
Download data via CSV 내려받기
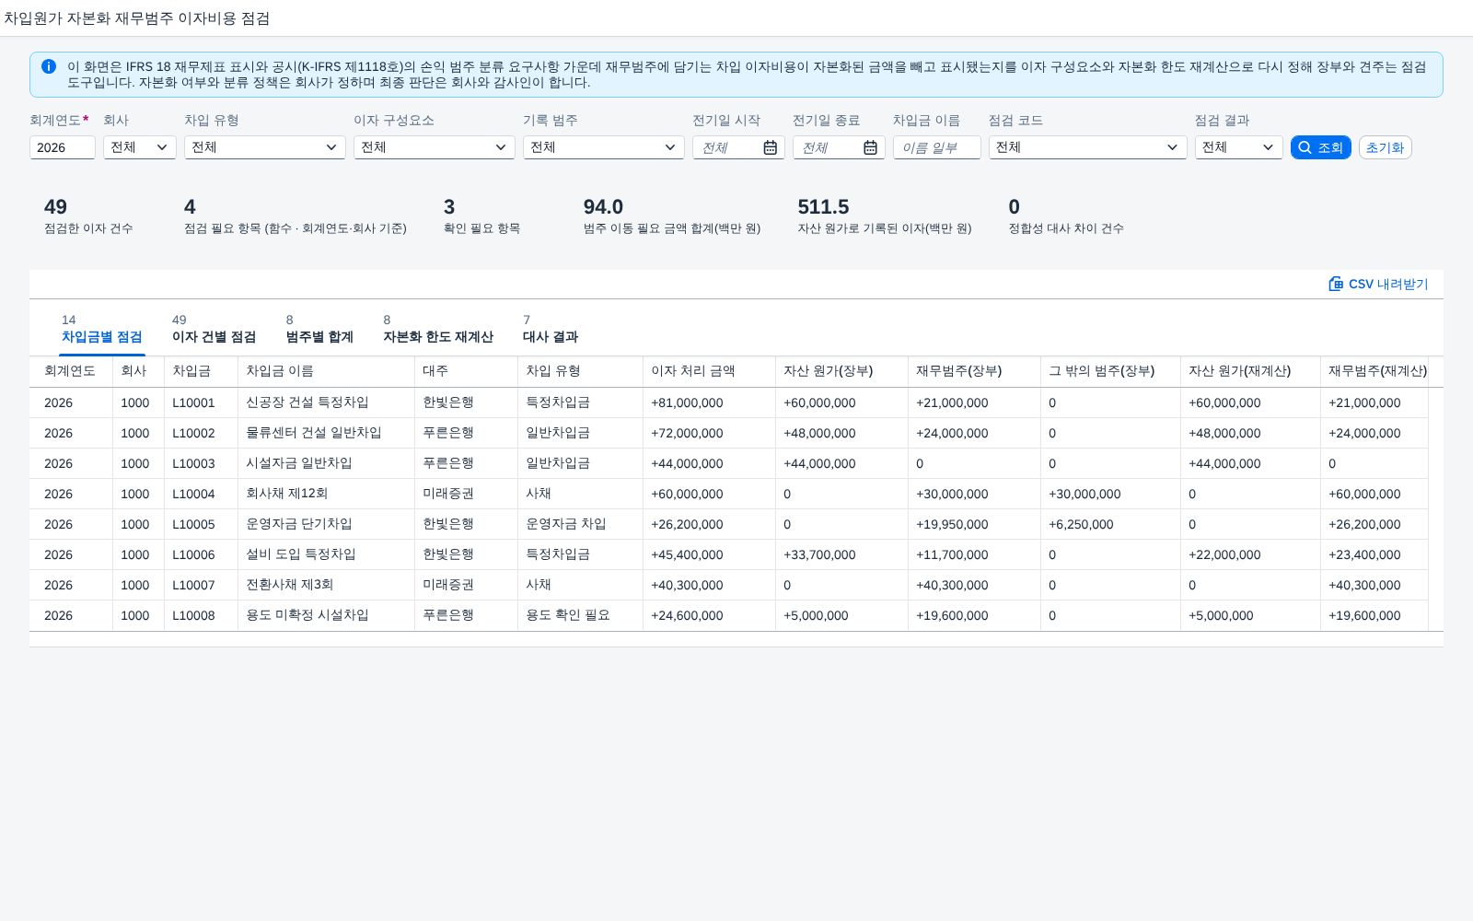click(1378, 284)
